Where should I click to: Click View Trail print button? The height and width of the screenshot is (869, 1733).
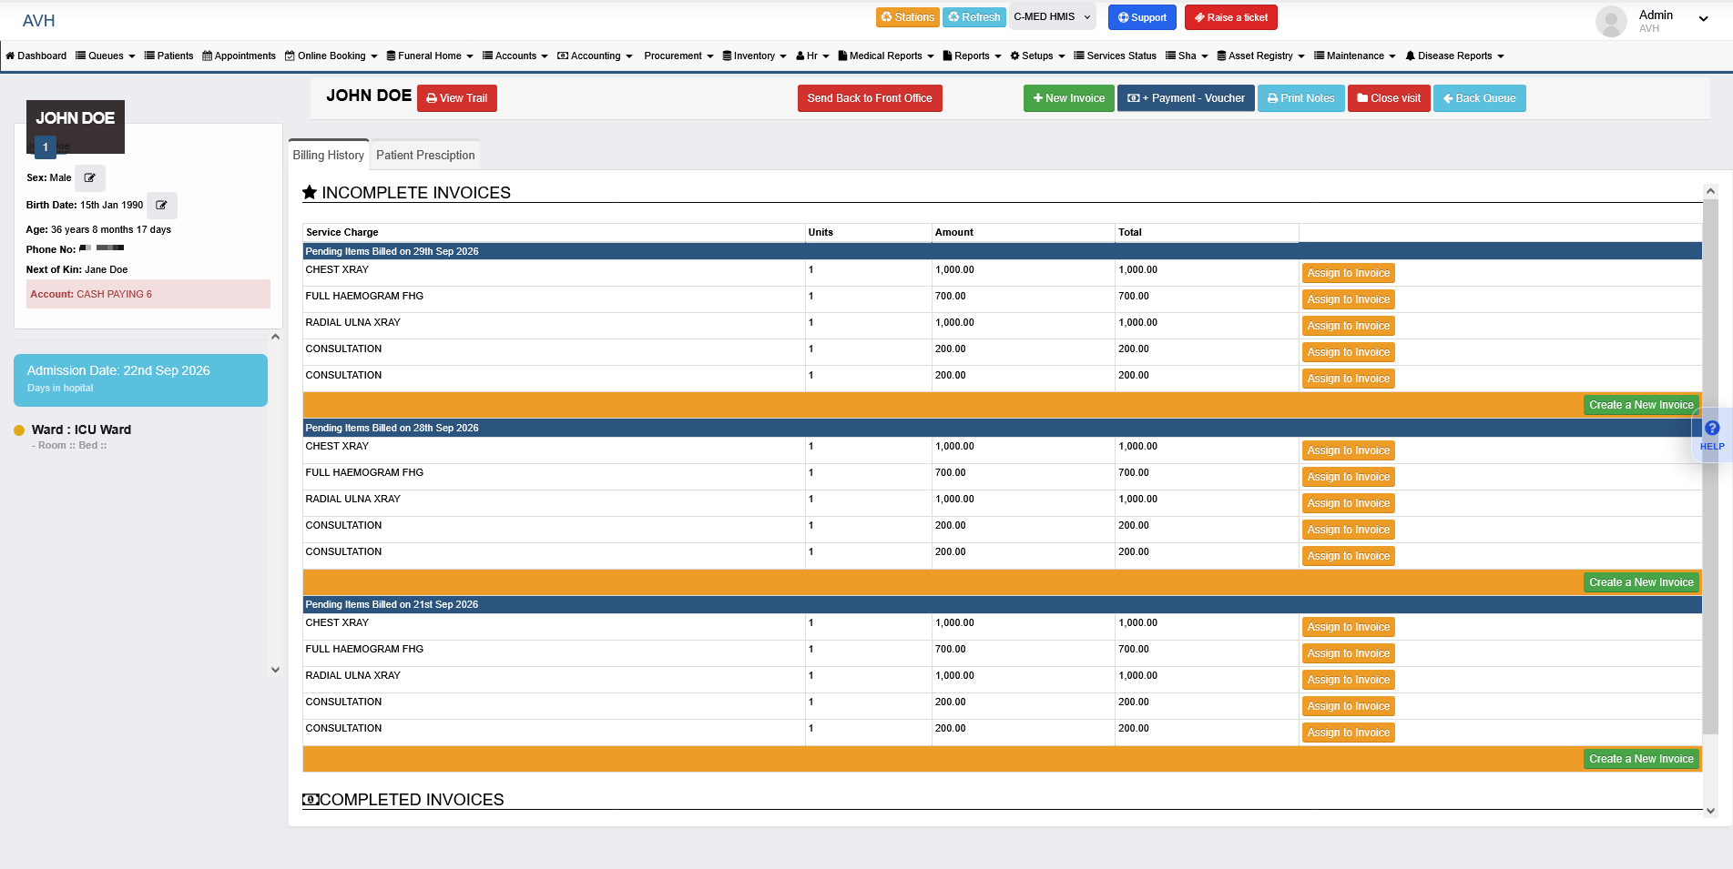pyautogui.click(x=457, y=98)
